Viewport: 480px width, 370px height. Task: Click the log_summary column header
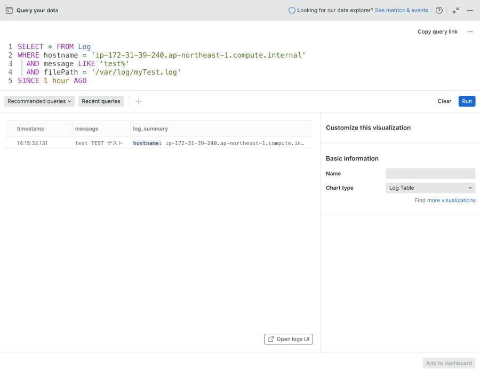pos(150,128)
